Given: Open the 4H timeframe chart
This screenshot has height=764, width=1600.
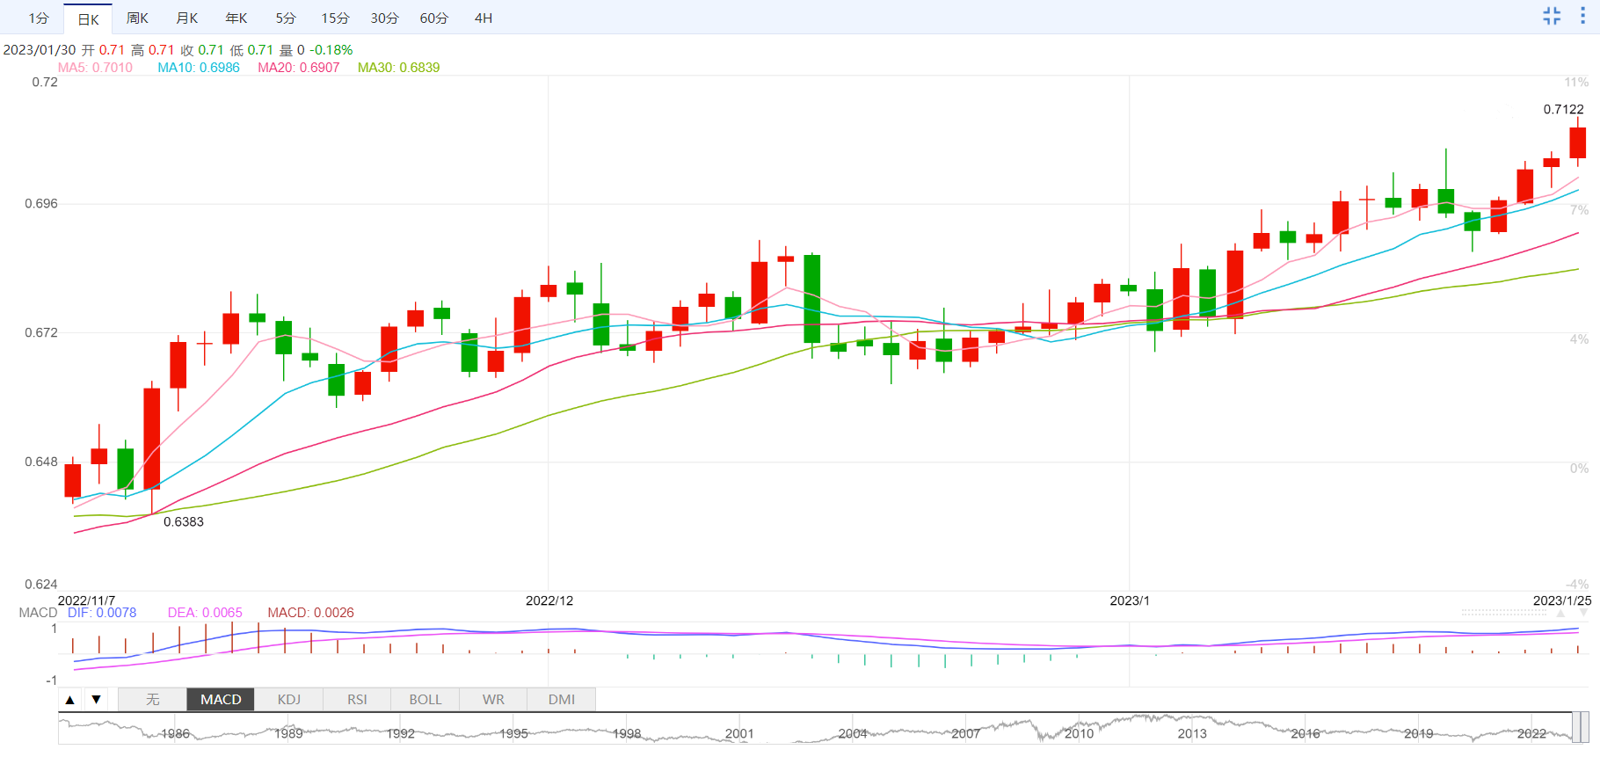Looking at the screenshot, I should click(483, 18).
